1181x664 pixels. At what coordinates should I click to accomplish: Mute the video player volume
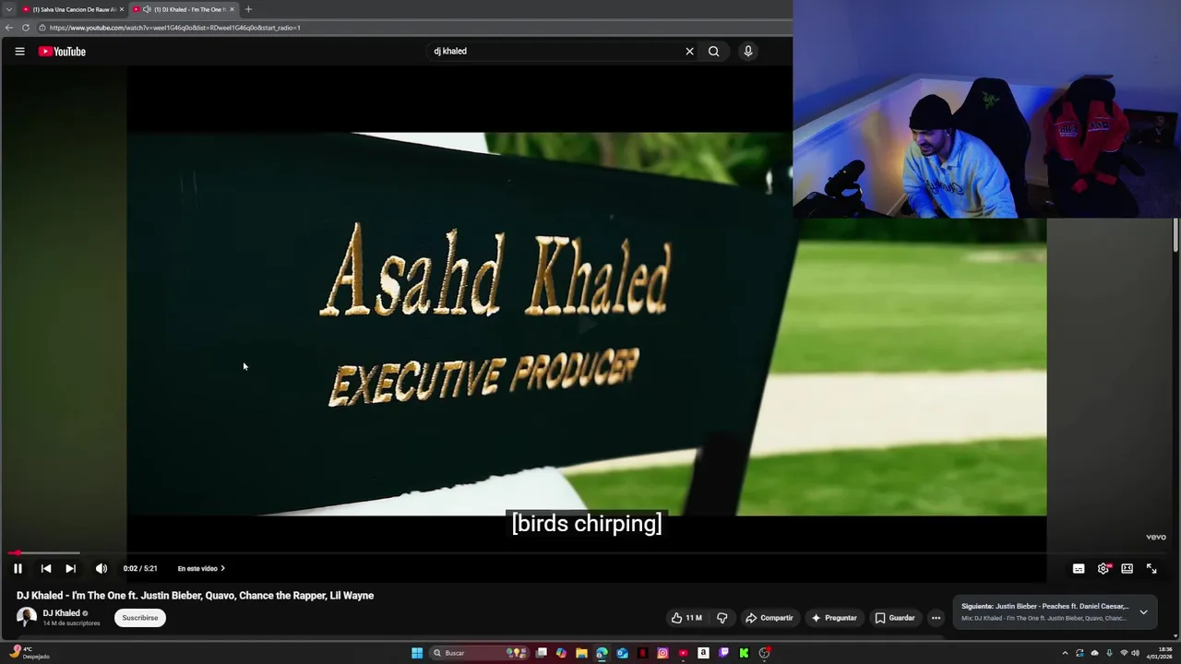[101, 569]
